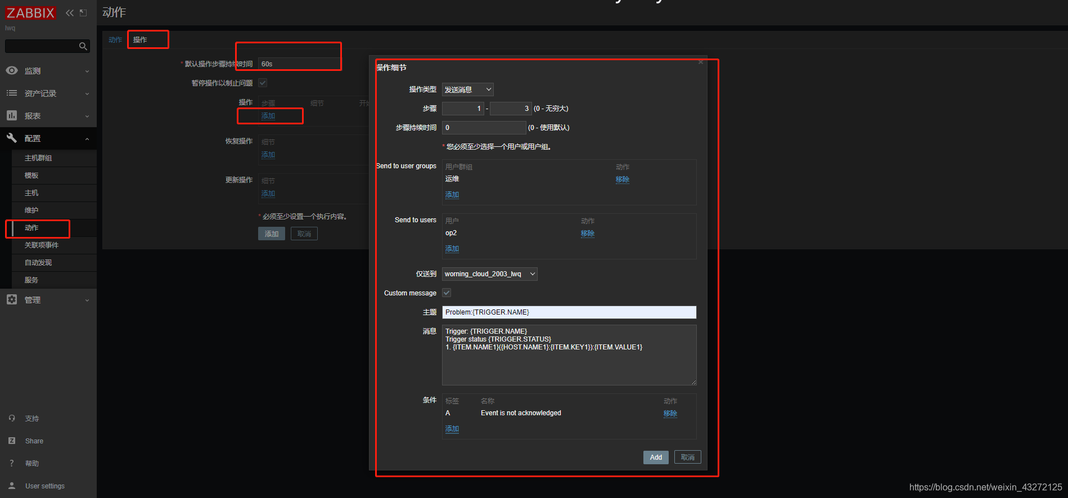Click the ZABBIX logo
This screenshot has height=498, width=1068.
(30, 13)
